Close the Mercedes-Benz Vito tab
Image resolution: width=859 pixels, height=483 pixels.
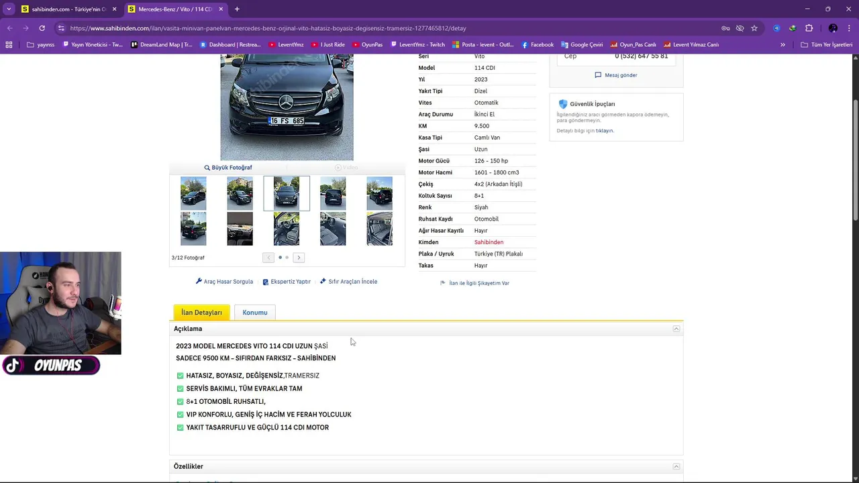click(x=221, y=9)
